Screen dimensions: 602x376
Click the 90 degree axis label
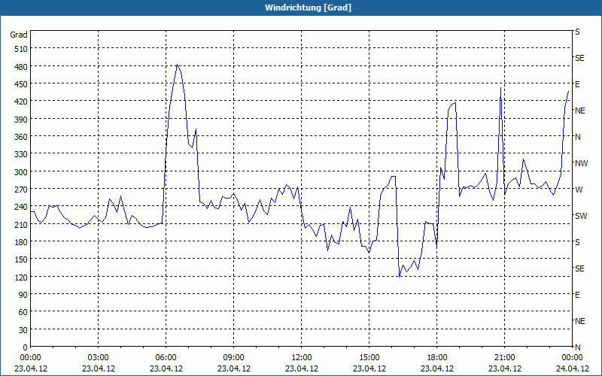[x=23, y=295]
